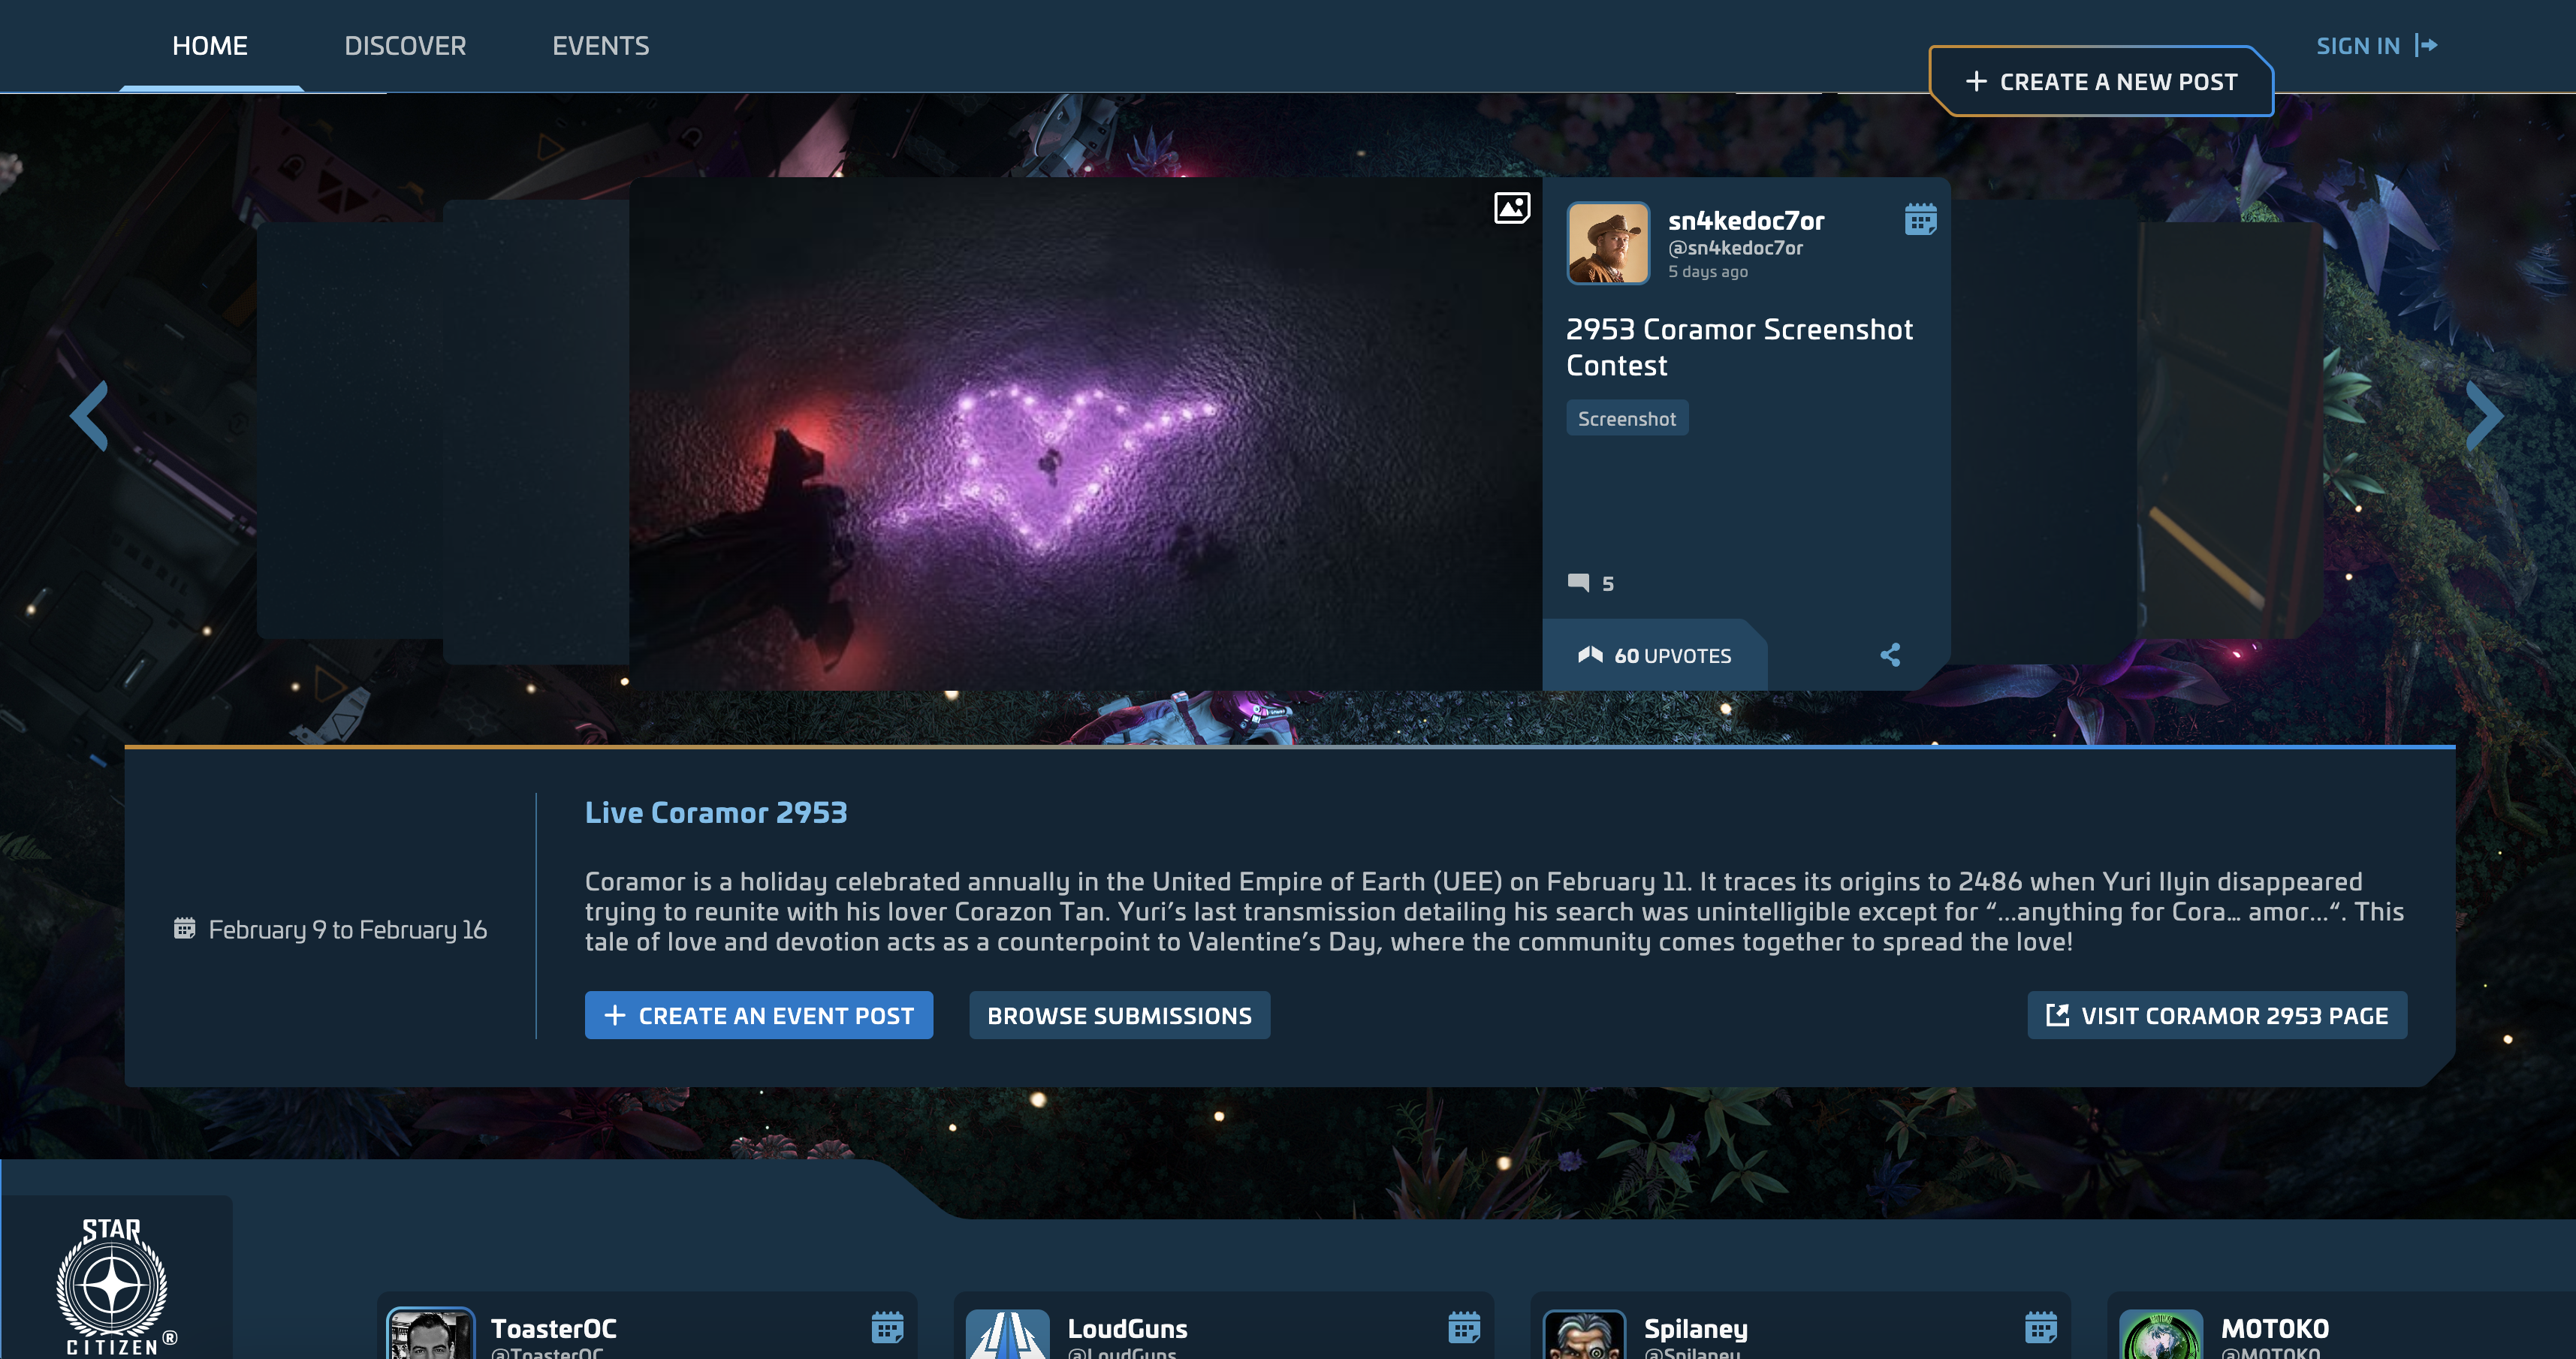The image size is (2576, 1359).
Task: Click Create an Event Post button
Action: coord(759,1015)
